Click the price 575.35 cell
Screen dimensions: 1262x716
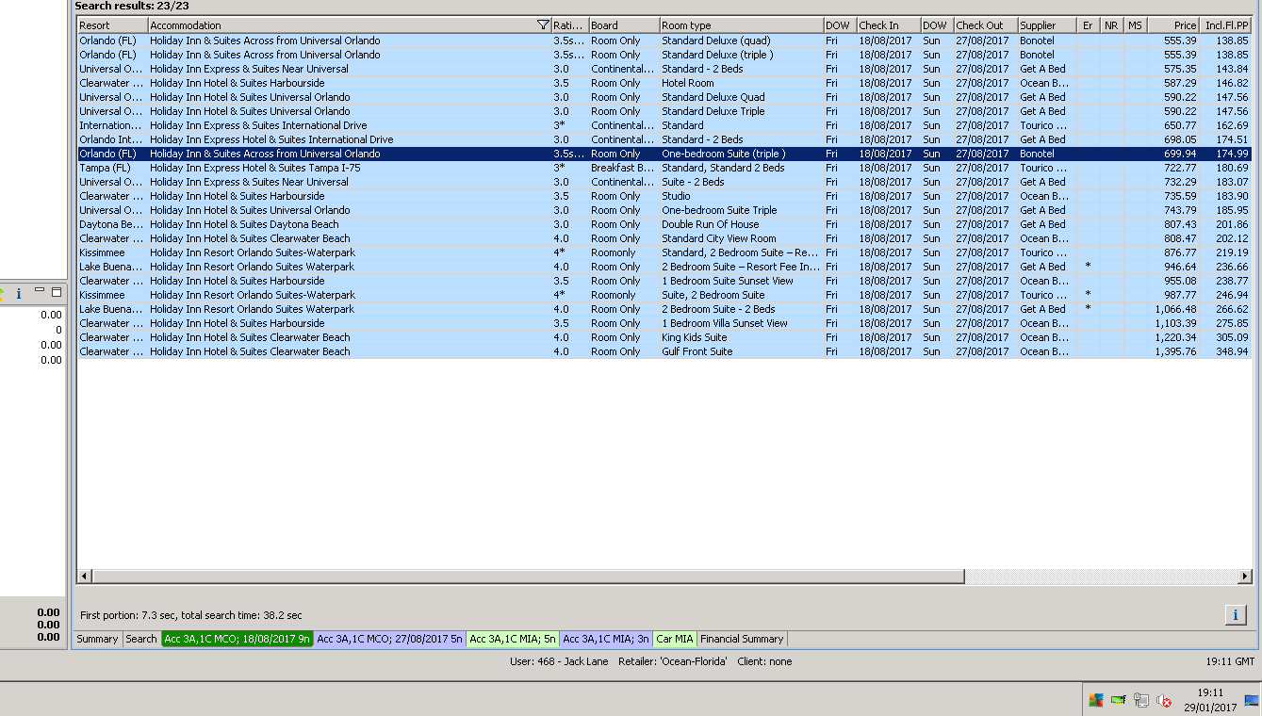[1174, 69]
